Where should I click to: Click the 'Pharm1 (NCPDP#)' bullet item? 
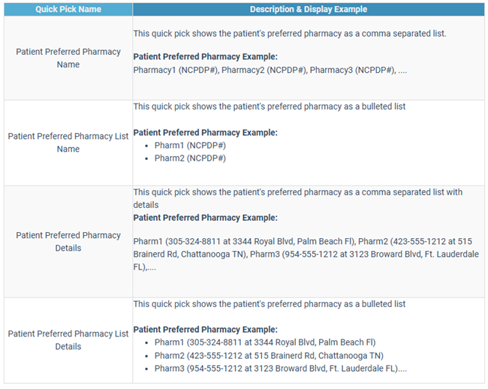[x=190, y=145]
